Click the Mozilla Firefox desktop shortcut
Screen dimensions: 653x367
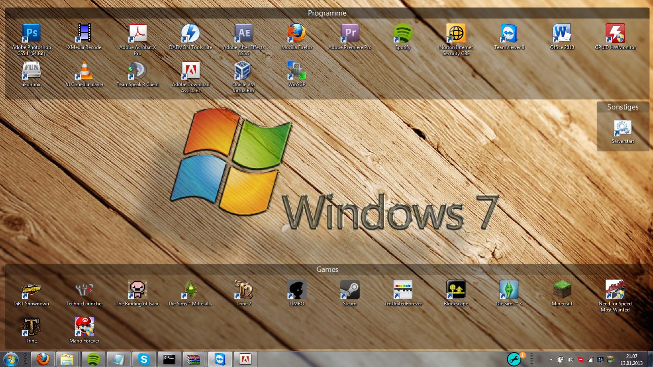tap(297, 37)
